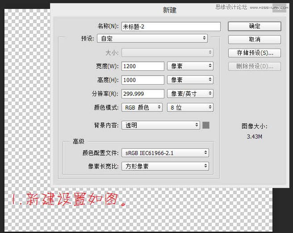This screenshot has height=233, width=293.
Task: Open the 像素/英寸 resolution unit dropdown
Action: point(190,94)
